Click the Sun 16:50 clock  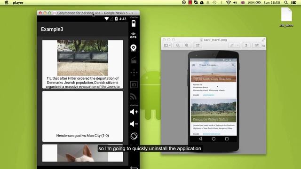coord(272,2)
